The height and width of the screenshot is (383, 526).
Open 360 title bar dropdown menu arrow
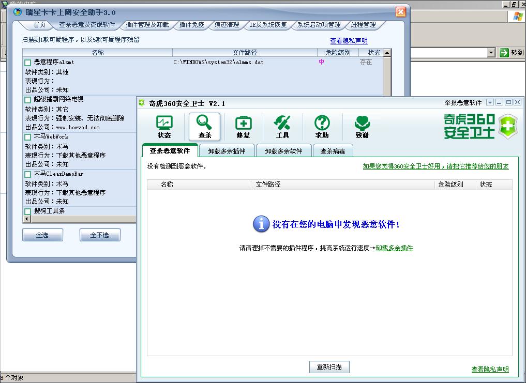[x=490, y=102]
